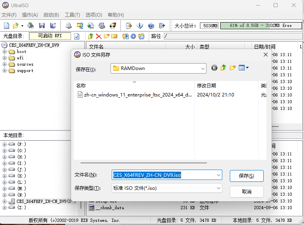Click the disc pane New folder icon

(x=107, y=36)
